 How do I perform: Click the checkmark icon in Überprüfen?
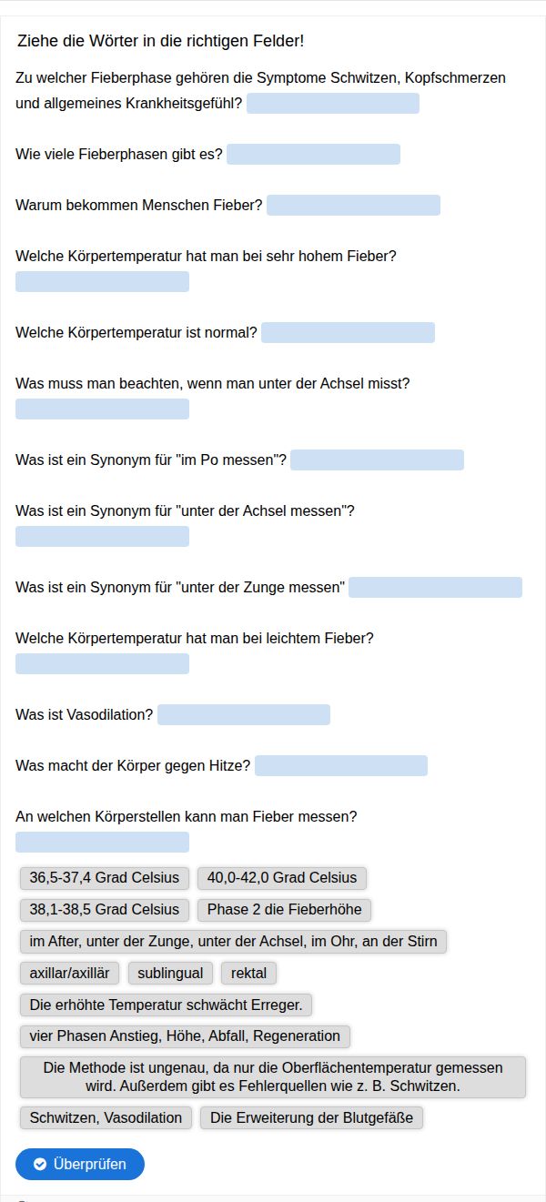40,1164
